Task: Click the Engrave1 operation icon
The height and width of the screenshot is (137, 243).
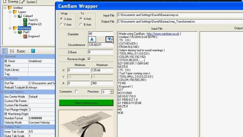Action: coord(25,37)
